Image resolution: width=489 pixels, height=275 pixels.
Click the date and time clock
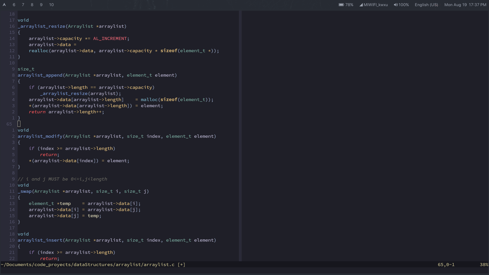tap(465, 5)
